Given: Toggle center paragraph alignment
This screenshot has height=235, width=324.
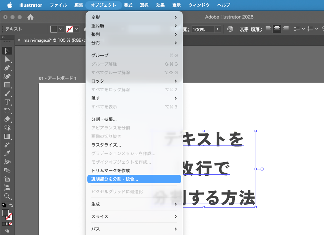Looking at the screenshot, I should [277, 29].
